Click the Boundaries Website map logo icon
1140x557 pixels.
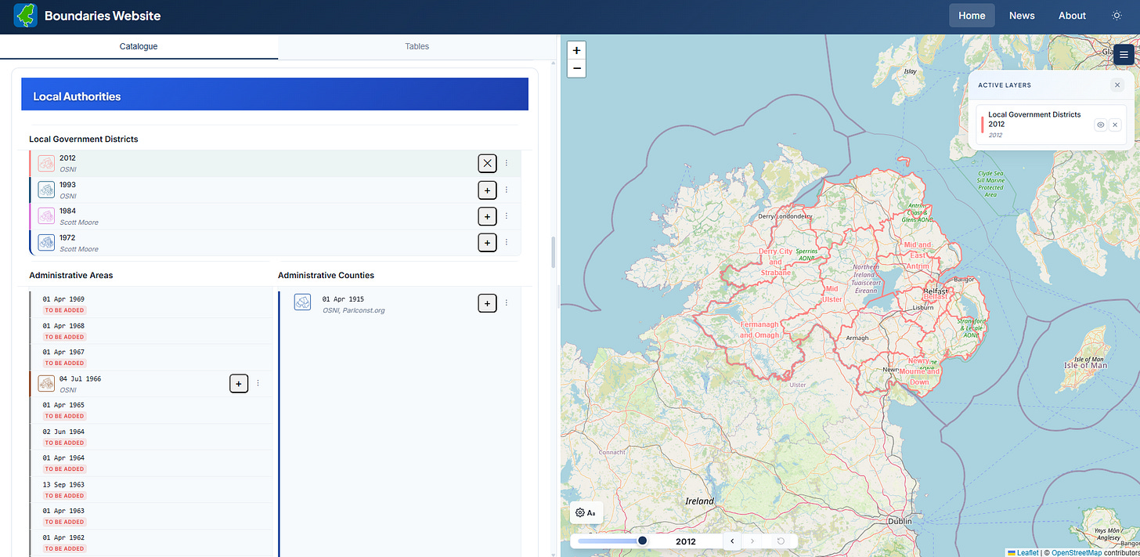pos(26,16)
